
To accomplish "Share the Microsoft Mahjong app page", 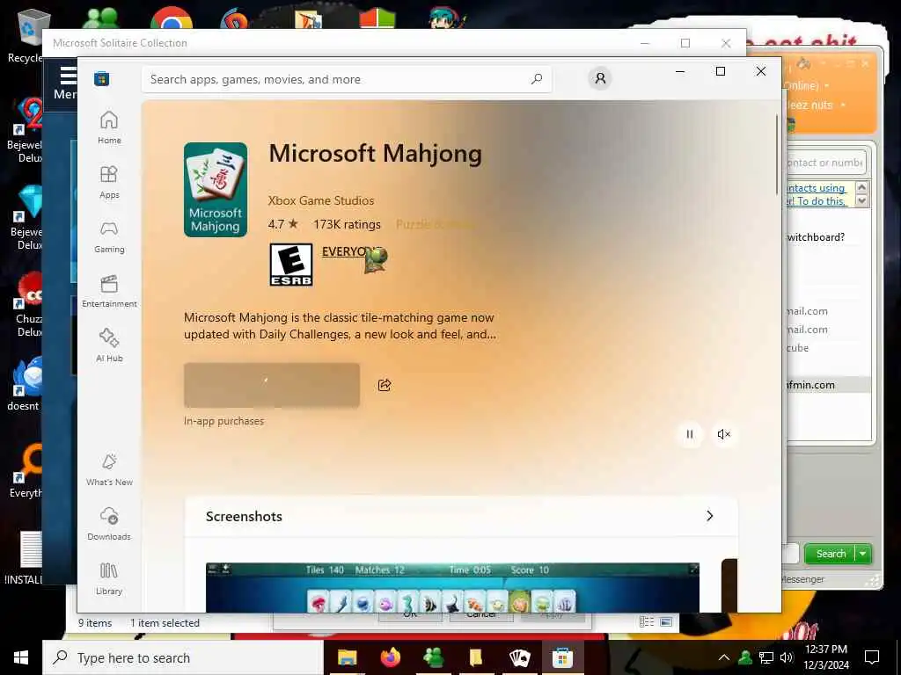I will 385,385.
